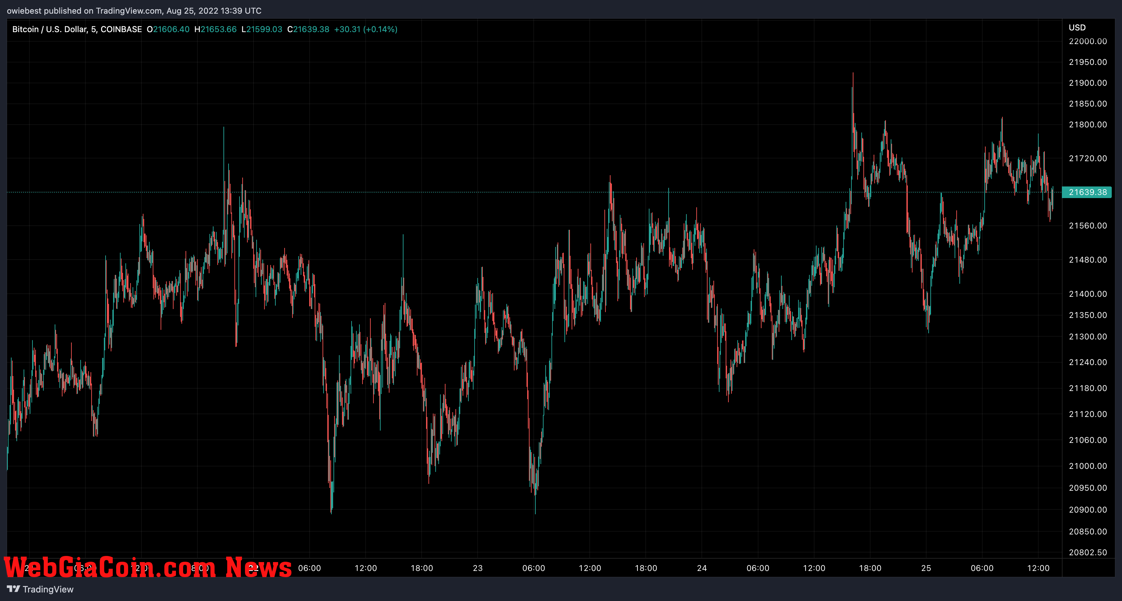
Task: Click the 20802.50 price axis label
Action: point(1087,552)
